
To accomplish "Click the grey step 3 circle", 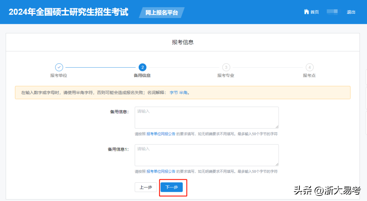I will (x=226, y=67).
